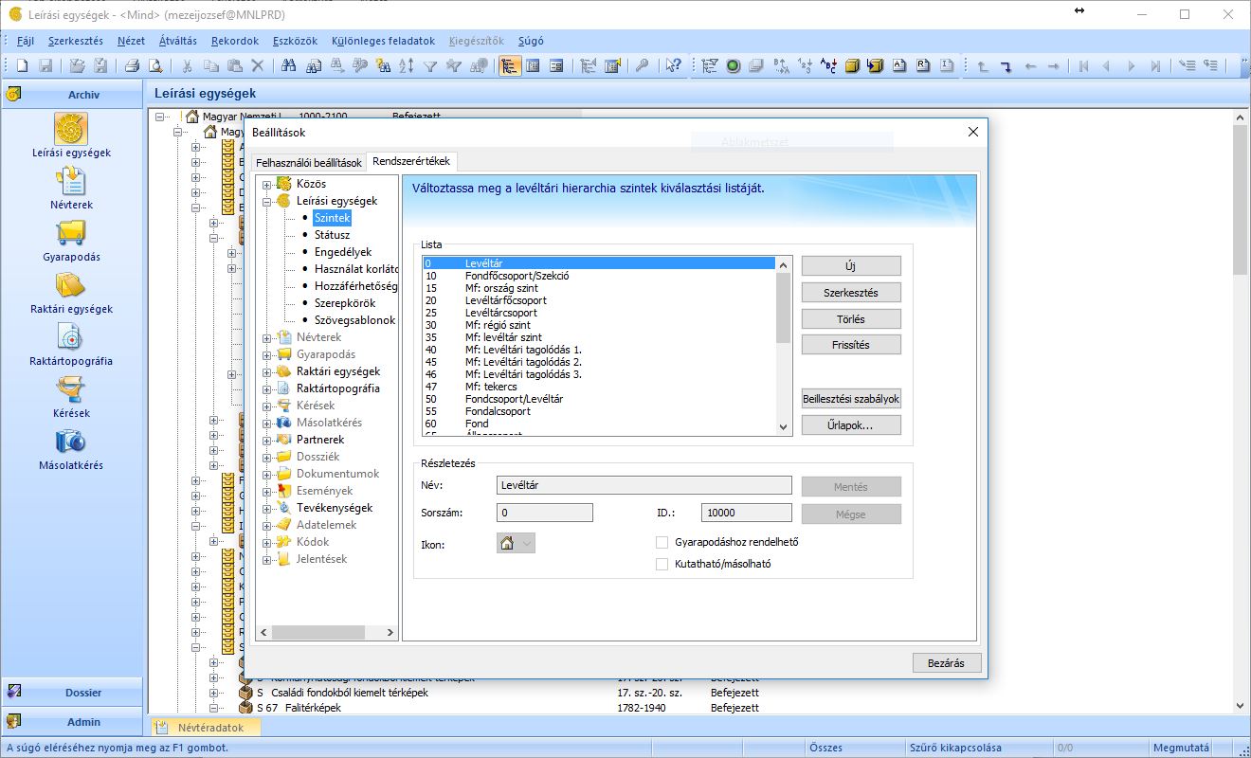
Task: Click the green circle toolbar icon
Action: [x=733, y=65]
